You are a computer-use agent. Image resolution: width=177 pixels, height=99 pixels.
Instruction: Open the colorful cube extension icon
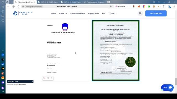[x=144, y=7]
